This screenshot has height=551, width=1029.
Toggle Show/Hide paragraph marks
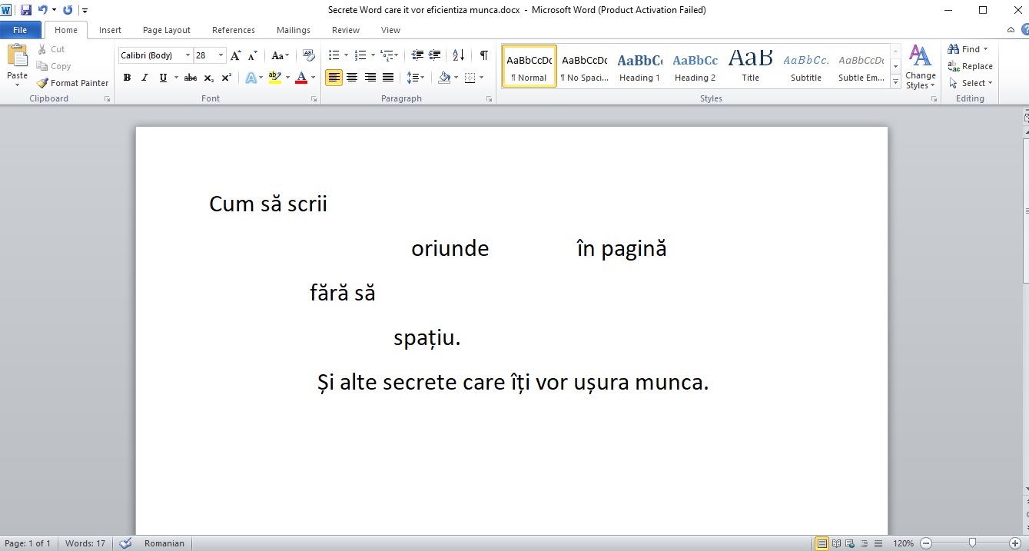[483, 55]
